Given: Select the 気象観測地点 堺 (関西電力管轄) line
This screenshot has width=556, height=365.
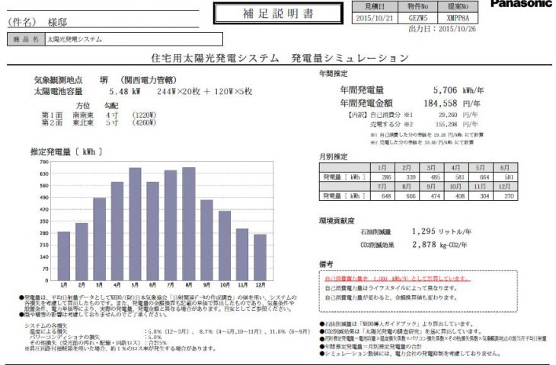Looking at the screenshot, I should click(105, 80).
